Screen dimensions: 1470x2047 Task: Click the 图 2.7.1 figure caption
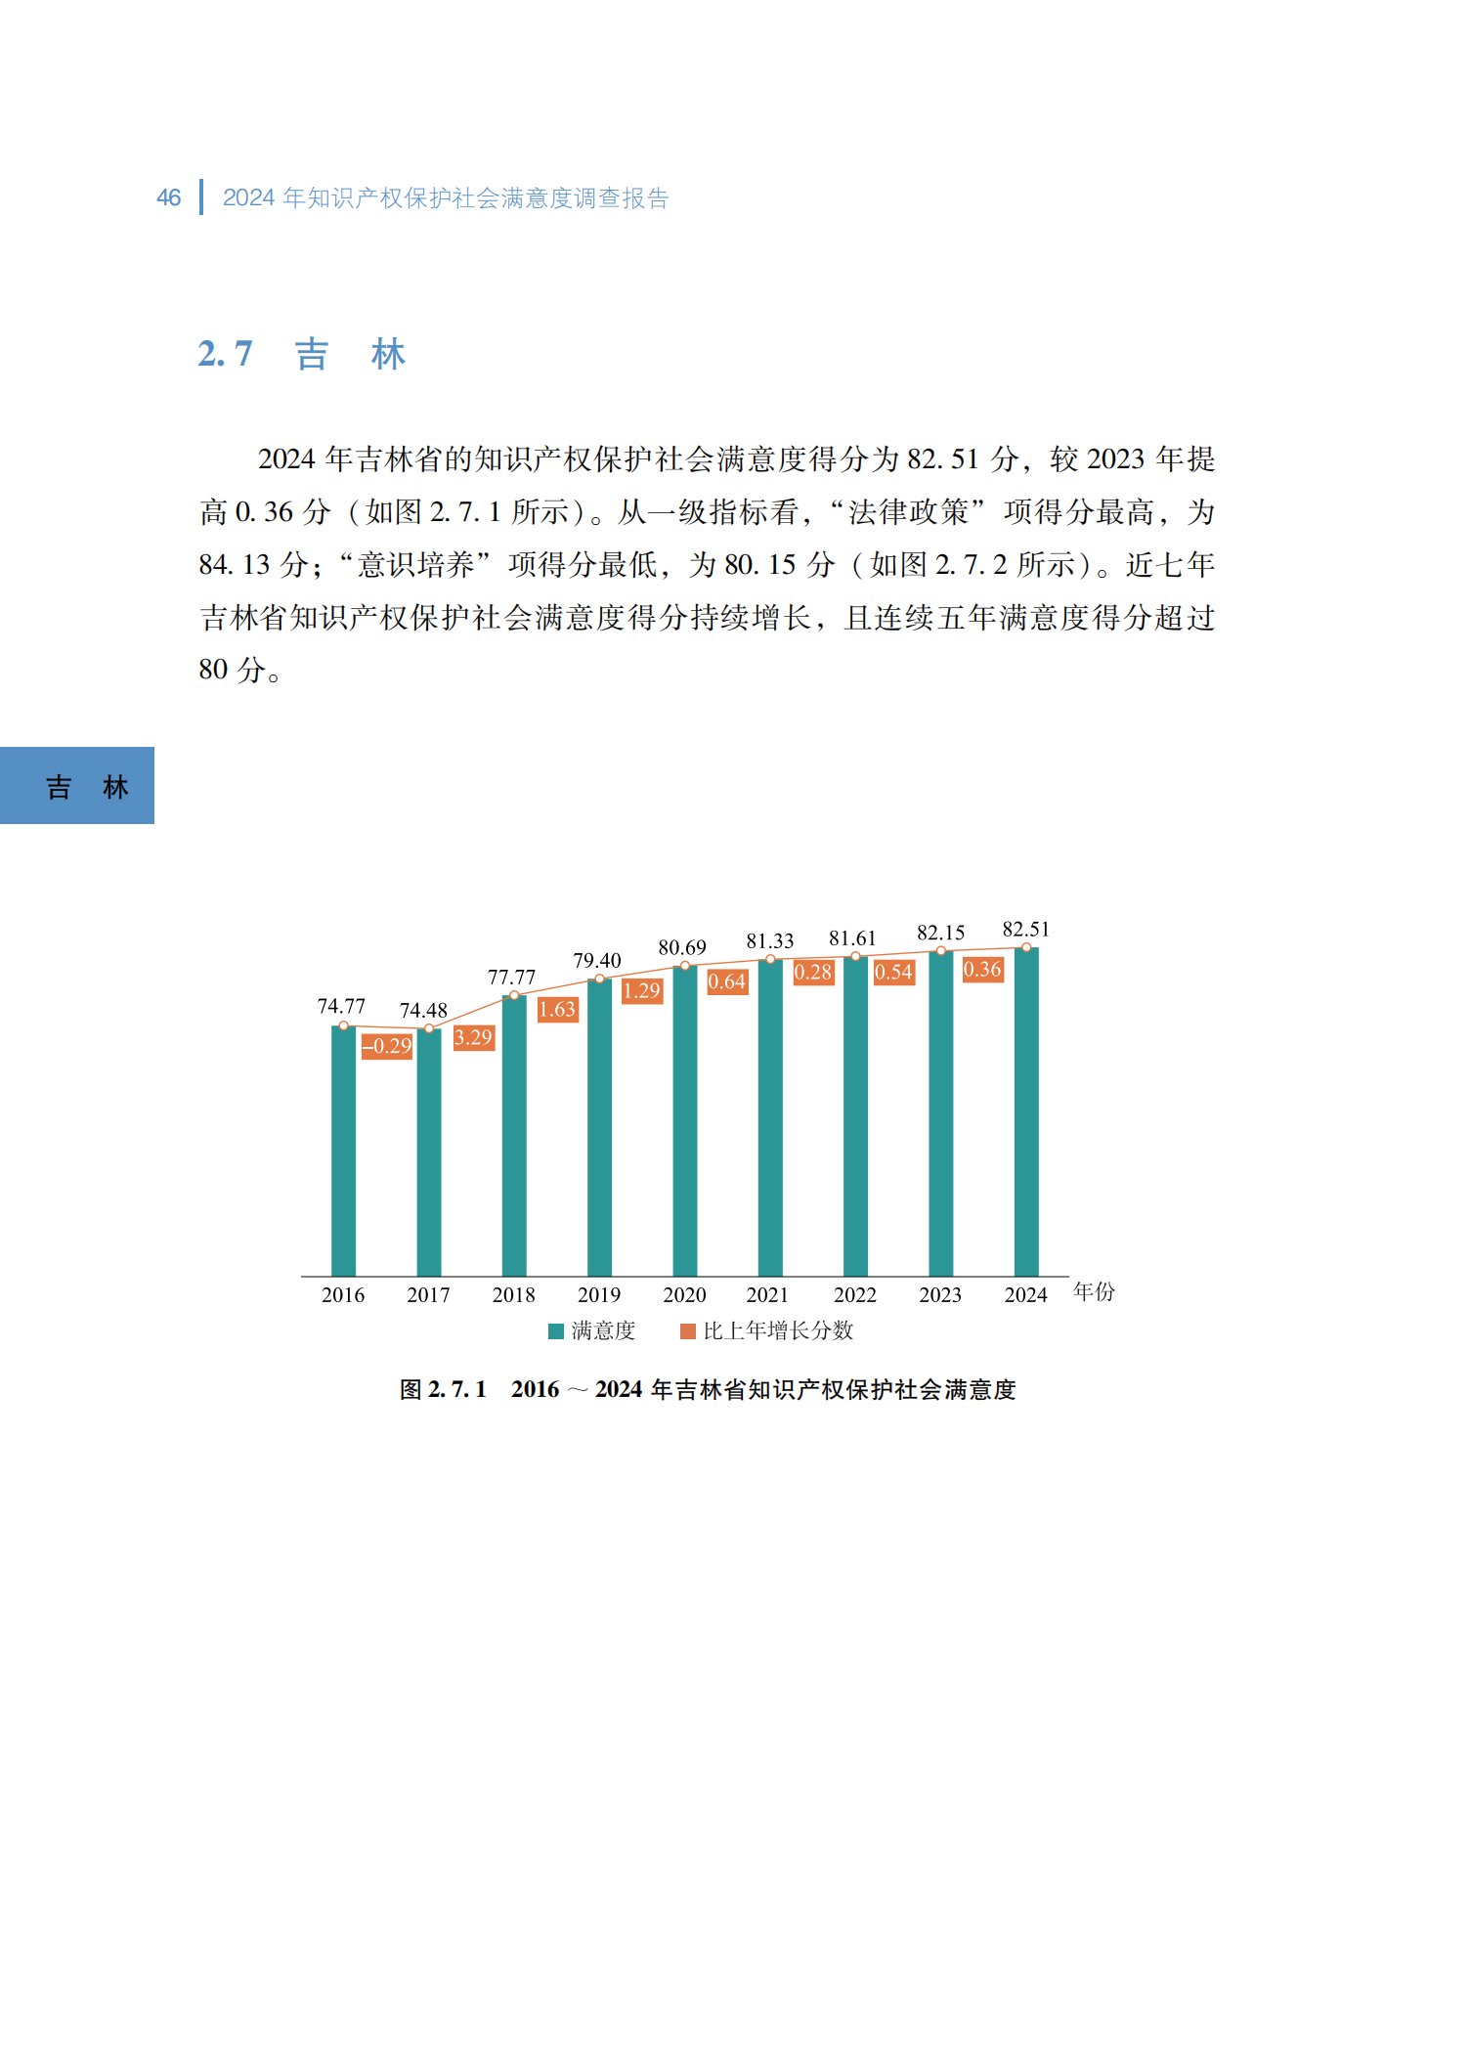708,1389
